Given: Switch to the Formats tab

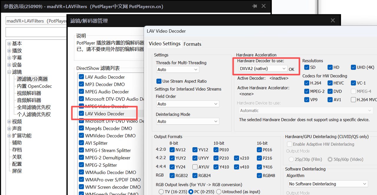Looking at the screenshot, I should pos(192,44).
